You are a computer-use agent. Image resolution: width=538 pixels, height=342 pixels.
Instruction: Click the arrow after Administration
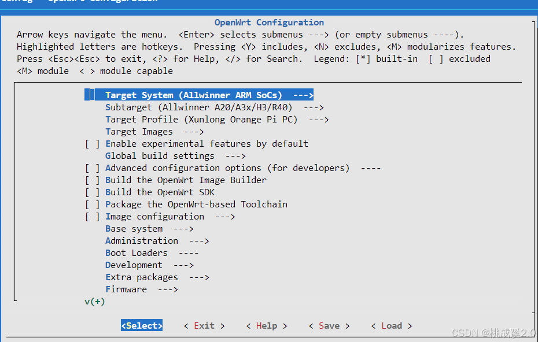(x=199, y=241)
